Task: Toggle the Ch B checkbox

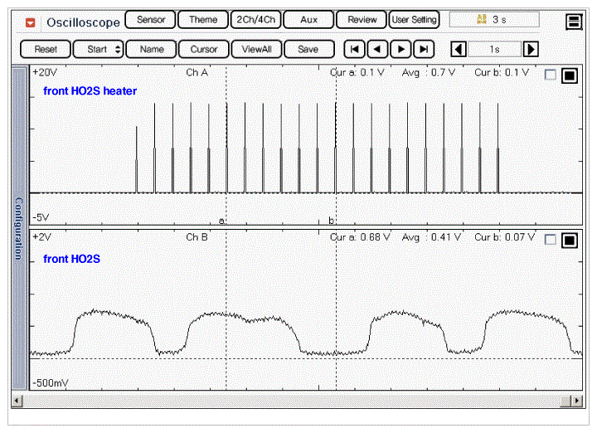Action: pos(551,240)
